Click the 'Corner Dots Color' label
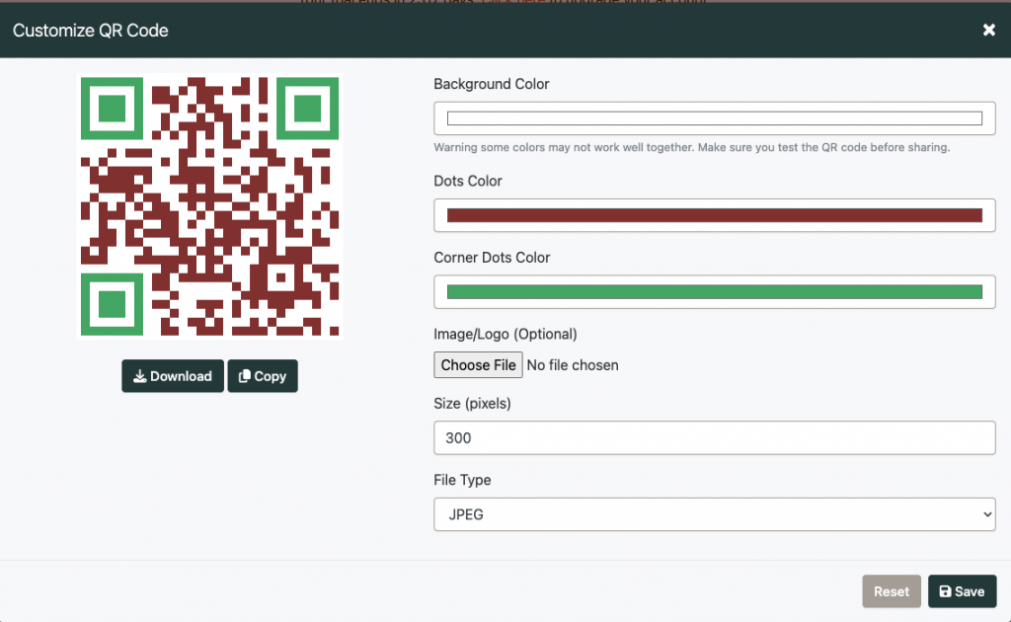The width and height of the screenshot is (1011, 622). pyautogui.click(x=492, y=258)
